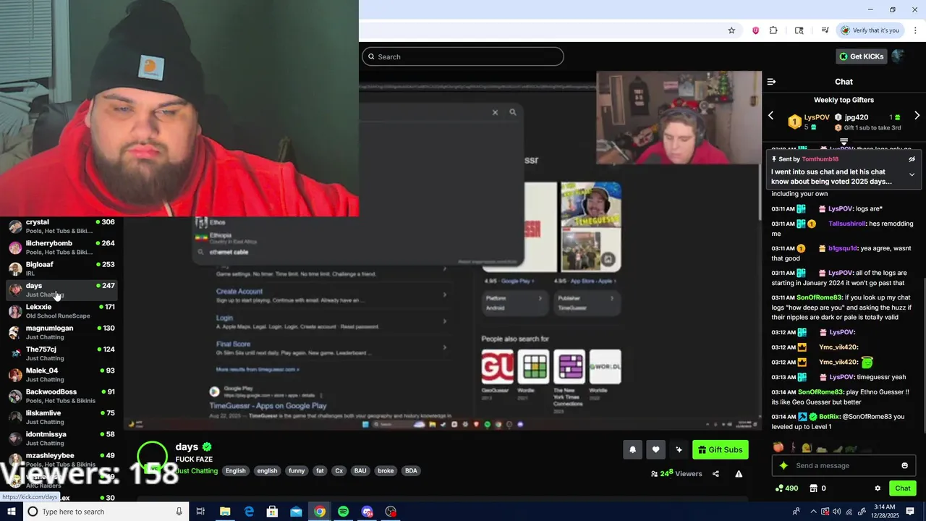Image resolution: width=926 pixels, height=521 pixels.
Task: Open the tab search icon in the toolbar
Action: (x=799, y=30)
